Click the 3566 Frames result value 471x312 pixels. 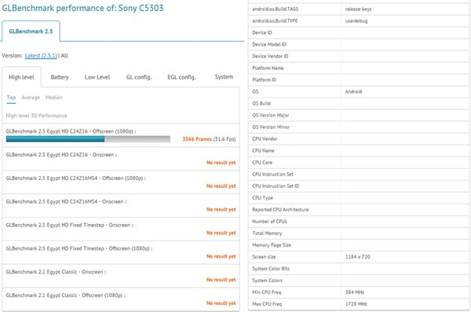pos(197,139)
